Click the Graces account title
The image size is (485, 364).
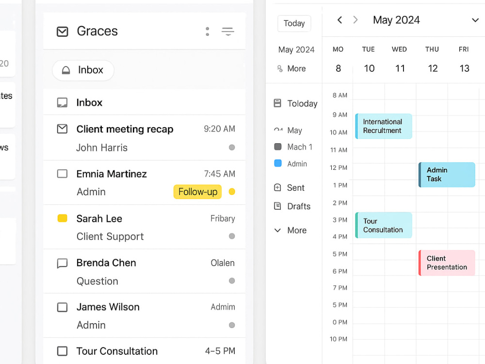[97, 31]
